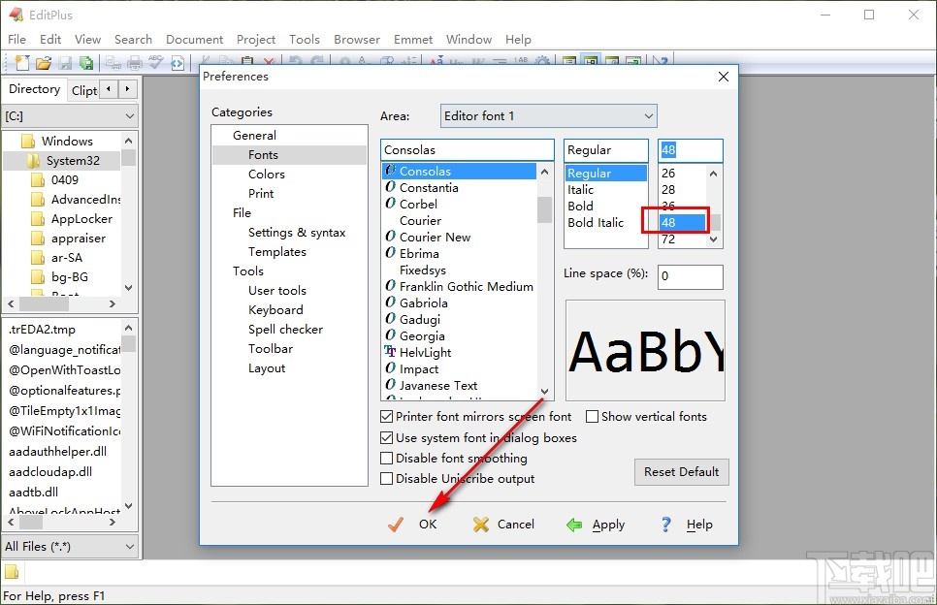The width and height of the screenshot is (937, 605).
Task: Click the spell check ABC toolbar icon
Action: [156, 62]
